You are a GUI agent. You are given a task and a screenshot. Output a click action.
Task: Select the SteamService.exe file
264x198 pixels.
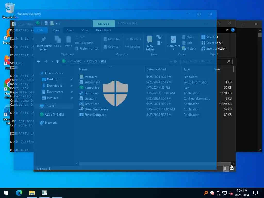coord(96,109)
